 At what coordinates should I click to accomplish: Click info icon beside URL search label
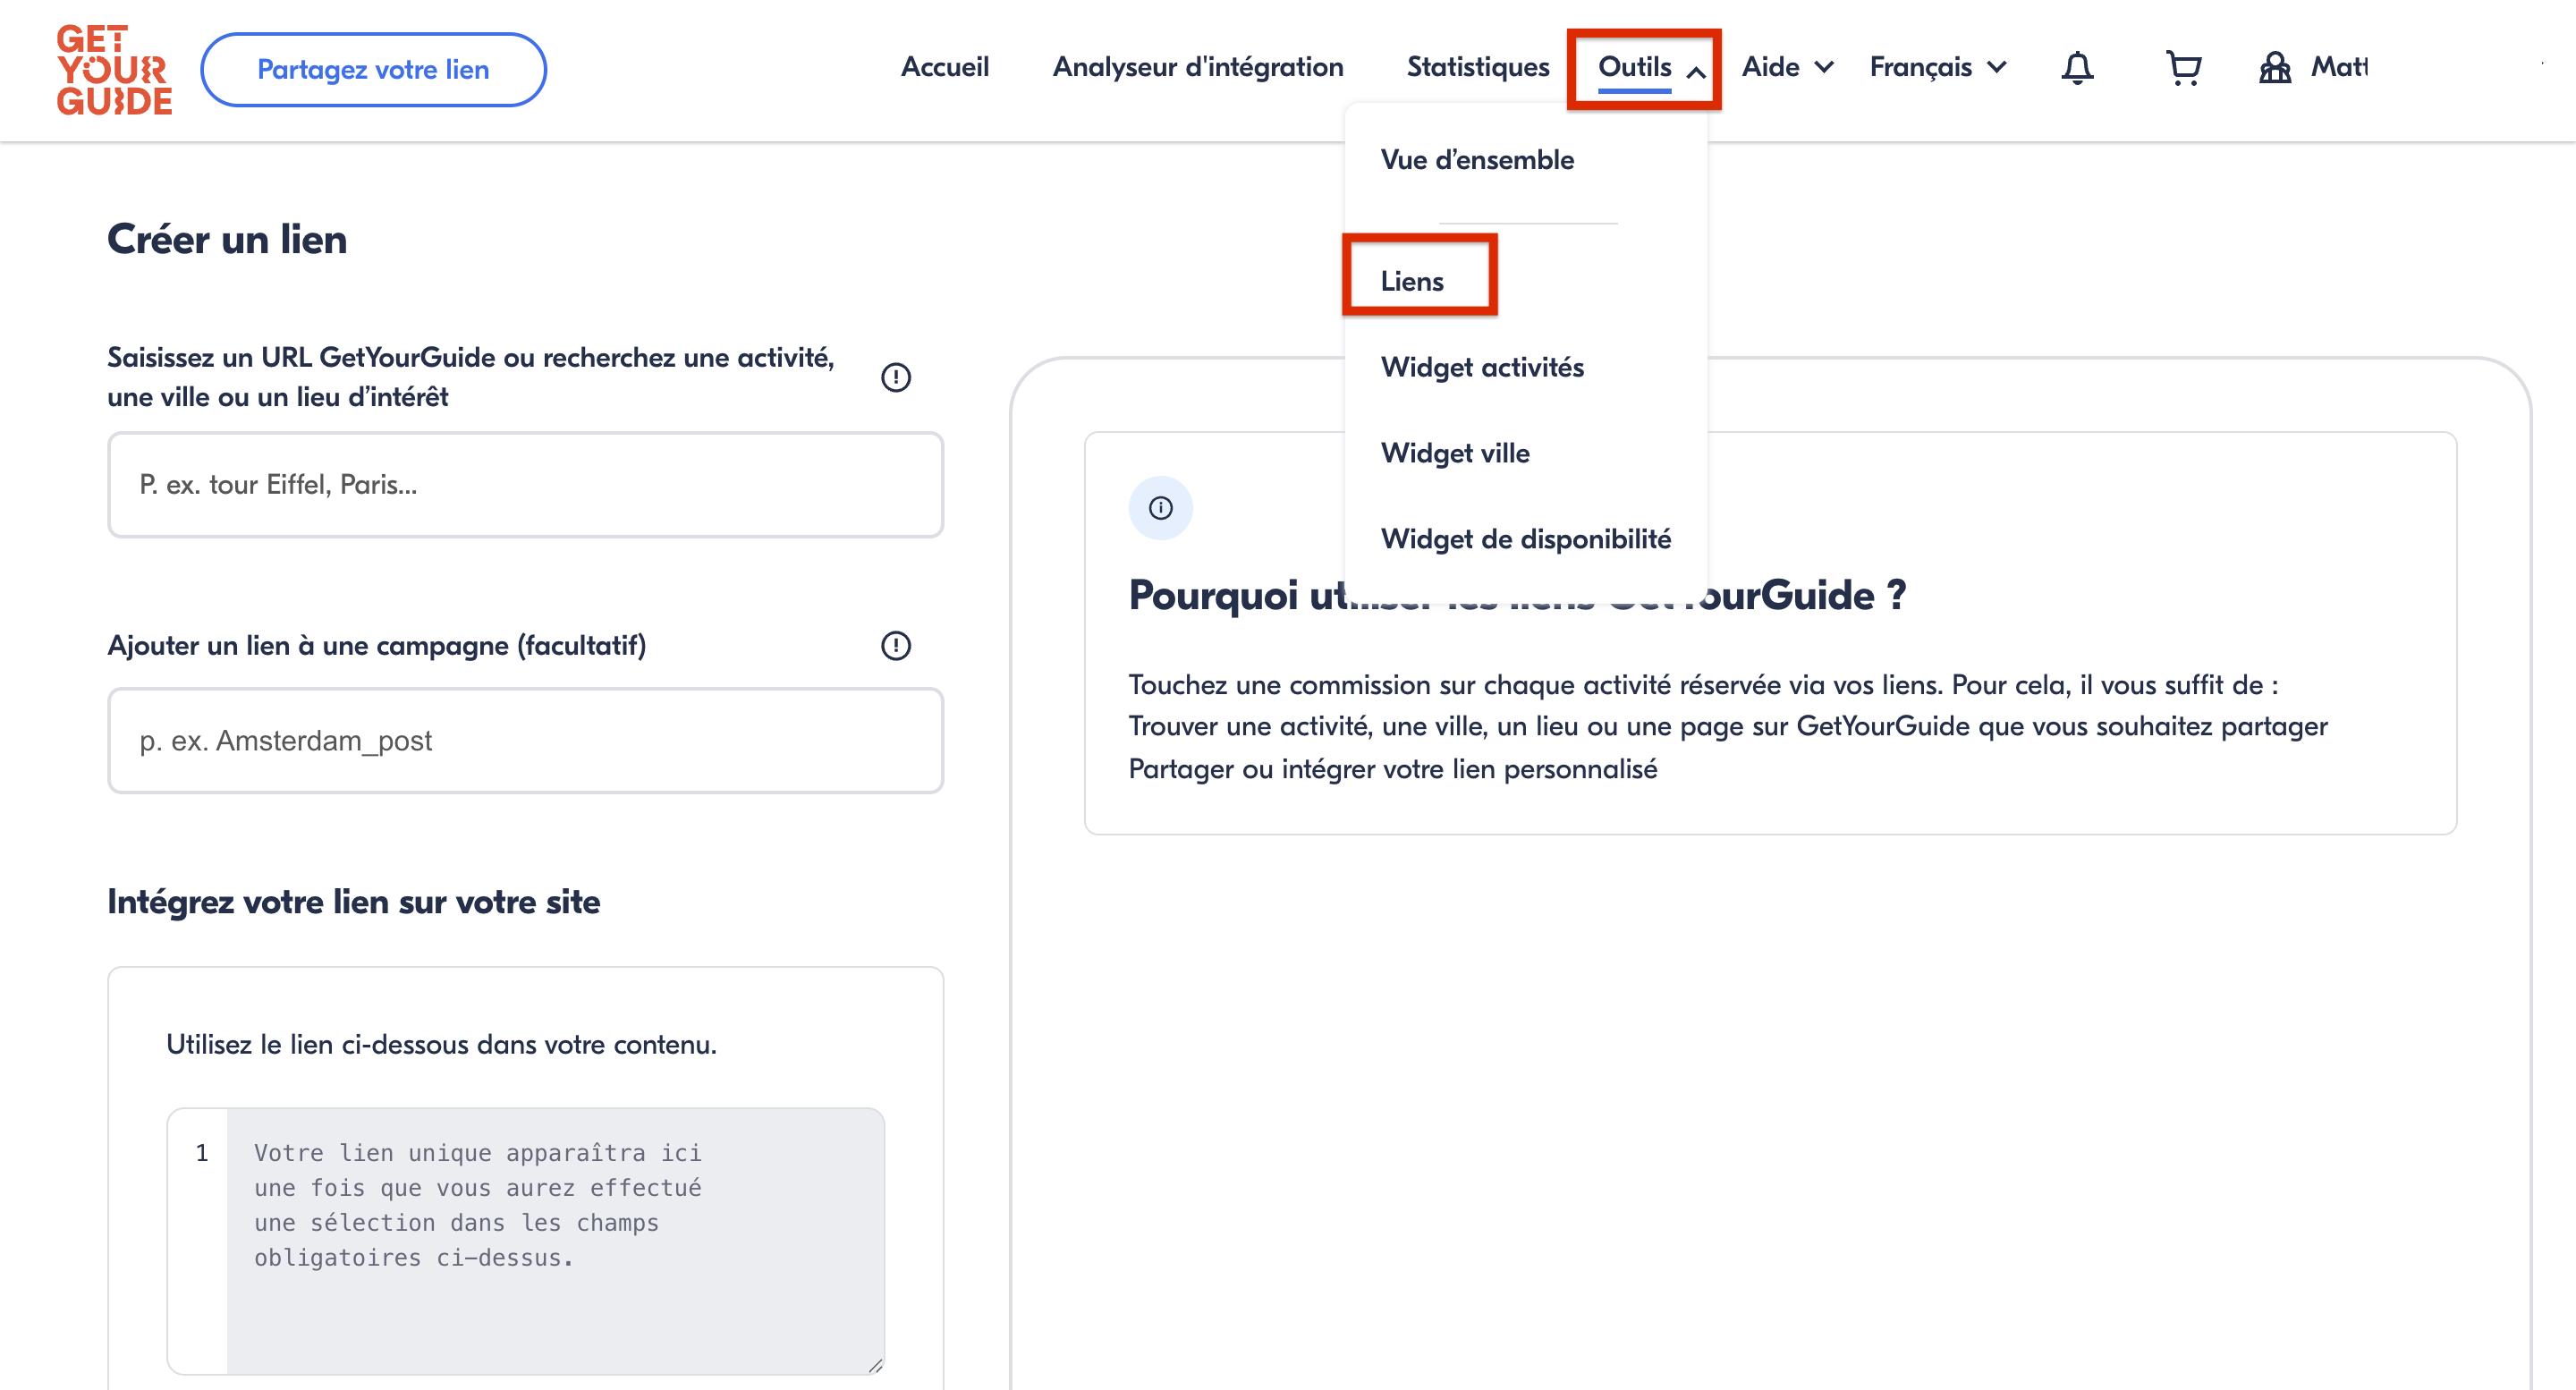coord(895,377)
